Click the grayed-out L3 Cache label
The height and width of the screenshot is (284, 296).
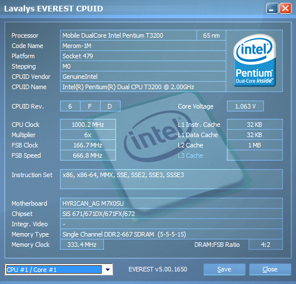(x=190, y=155)
